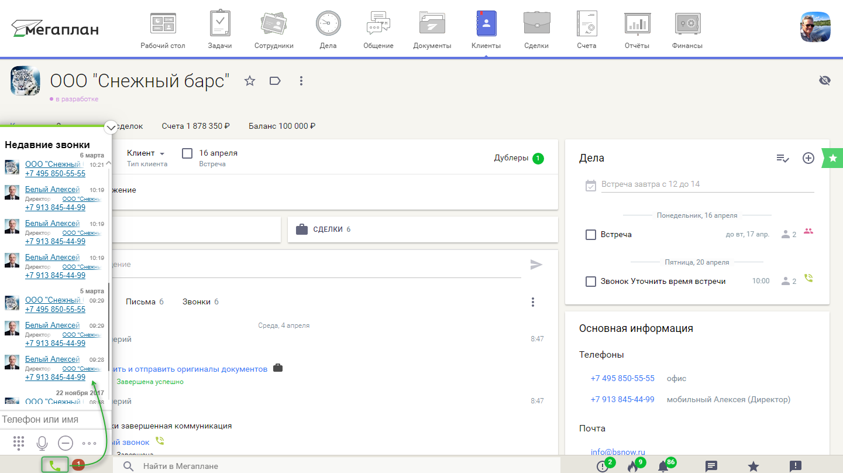Click the в разработке status label
The image size is (843, 473).
click(x=77, y=99)
